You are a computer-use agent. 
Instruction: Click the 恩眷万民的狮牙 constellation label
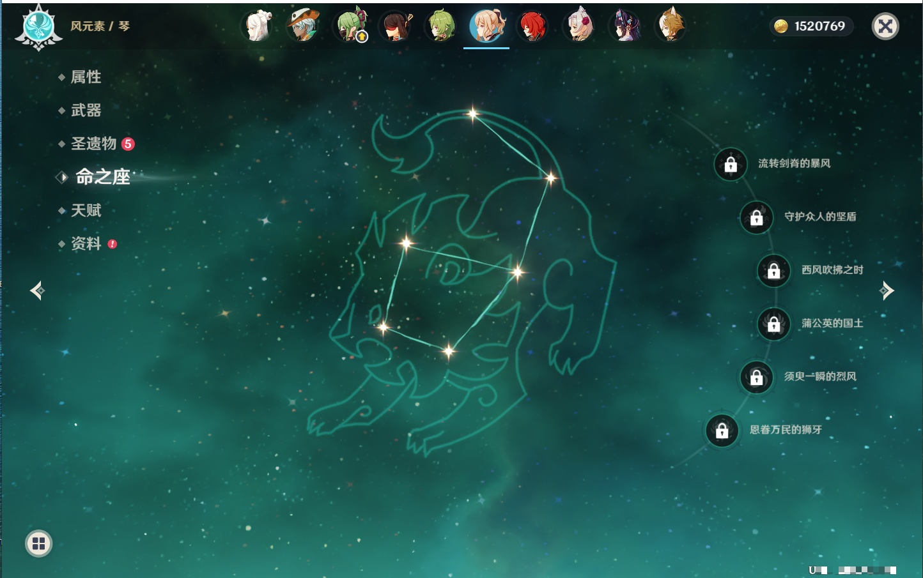(x=786, y=429)
